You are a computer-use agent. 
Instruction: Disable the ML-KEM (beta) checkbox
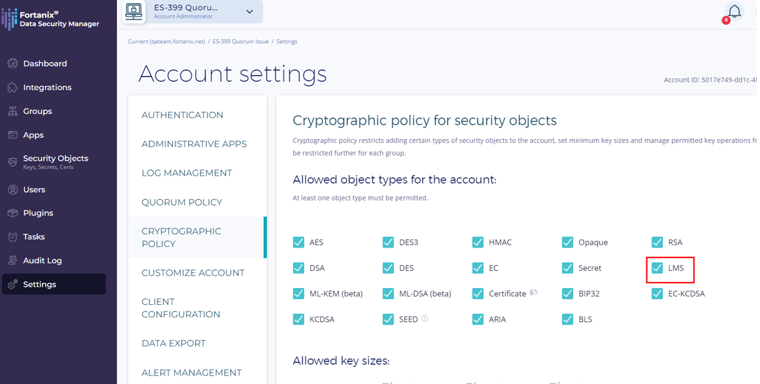pos(298,294)
